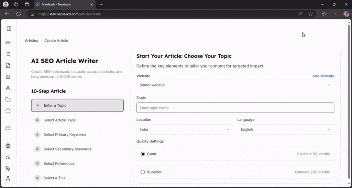Open the globe sidebar icon
The height and width of the screenshot is (188, 352).
tap(8, 146)
